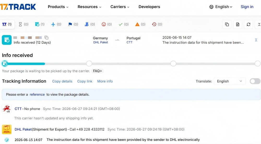261x144 pixels.
Task: Filter by Expired clock tab
Action: coord(157,24)
